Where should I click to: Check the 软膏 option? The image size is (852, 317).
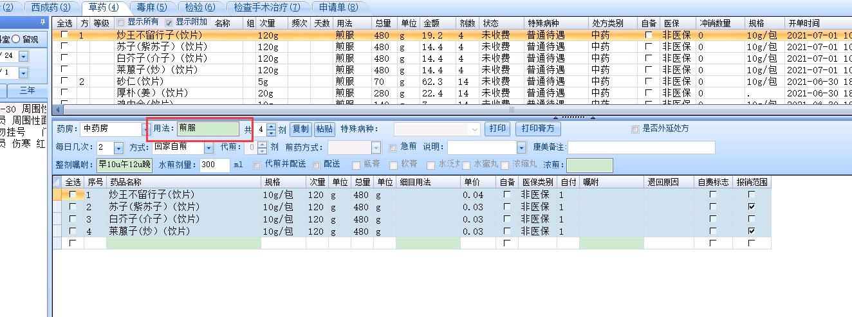click(392, 165)
